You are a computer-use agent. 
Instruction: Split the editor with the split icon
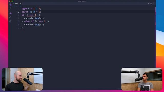click(x=151, y=4)
